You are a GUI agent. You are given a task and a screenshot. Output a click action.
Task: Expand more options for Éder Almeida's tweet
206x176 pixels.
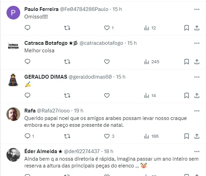coord(197,152)
